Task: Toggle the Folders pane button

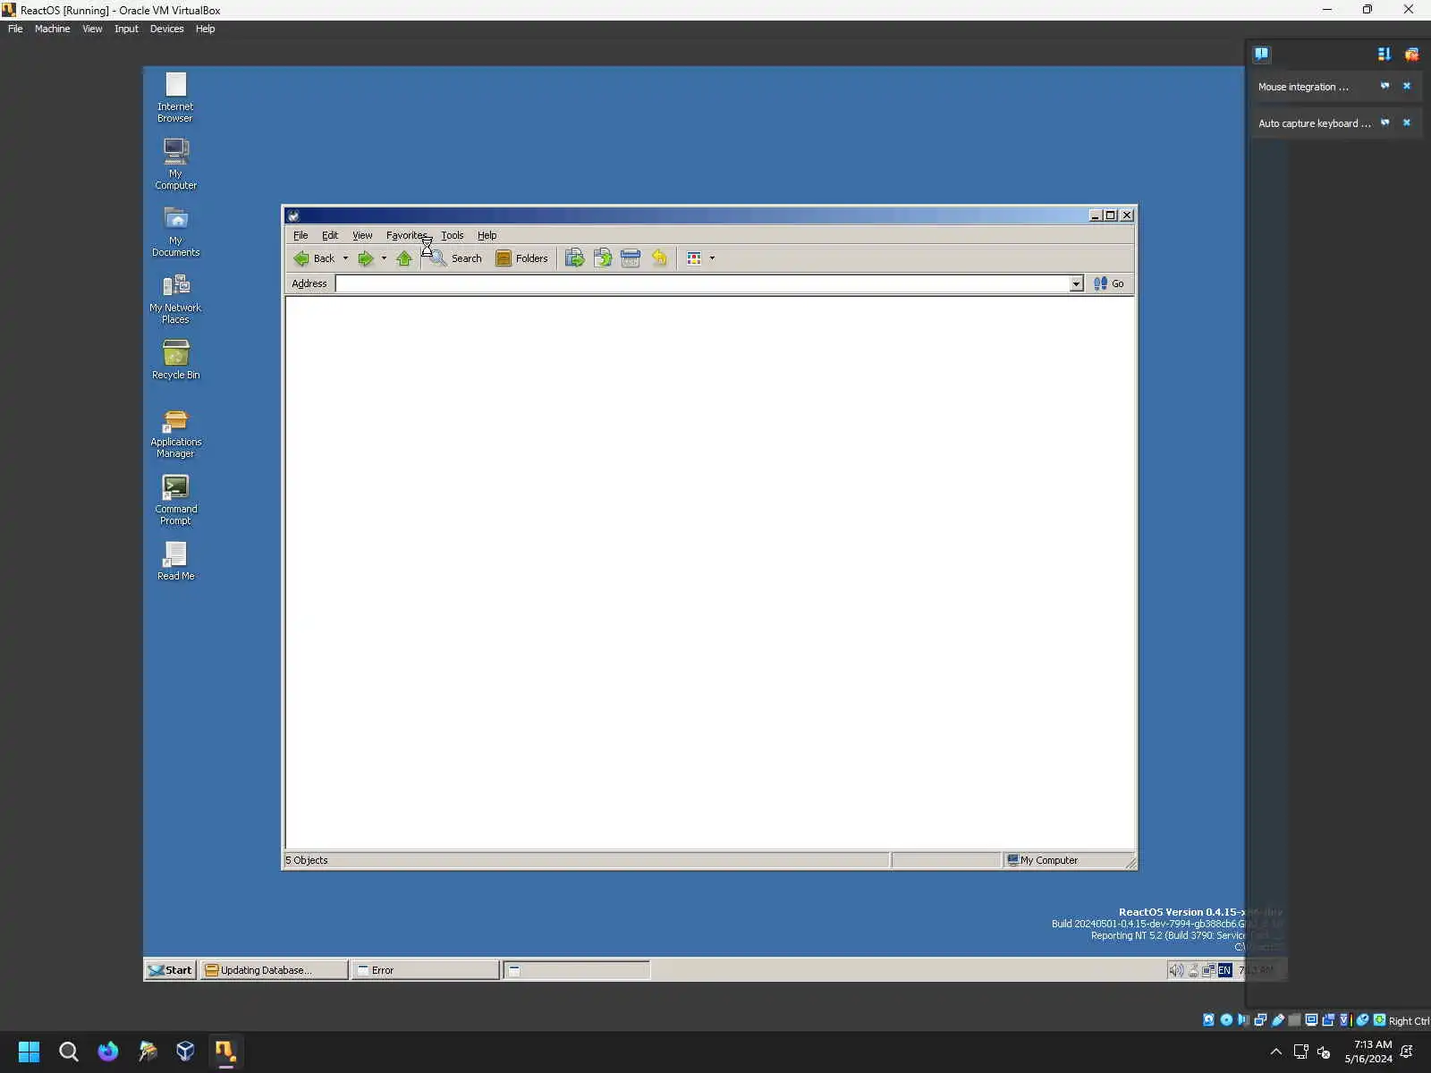Action: (x=522, y=258)
